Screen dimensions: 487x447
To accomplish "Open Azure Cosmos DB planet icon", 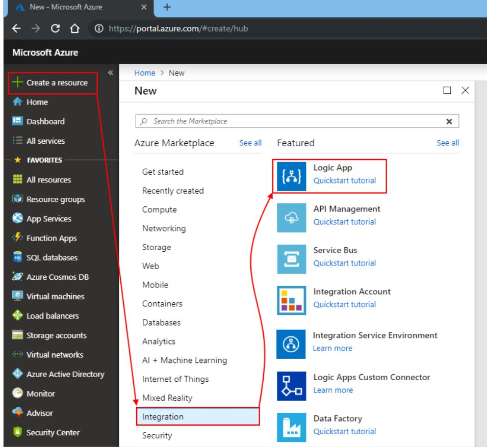I will point(17,276).
